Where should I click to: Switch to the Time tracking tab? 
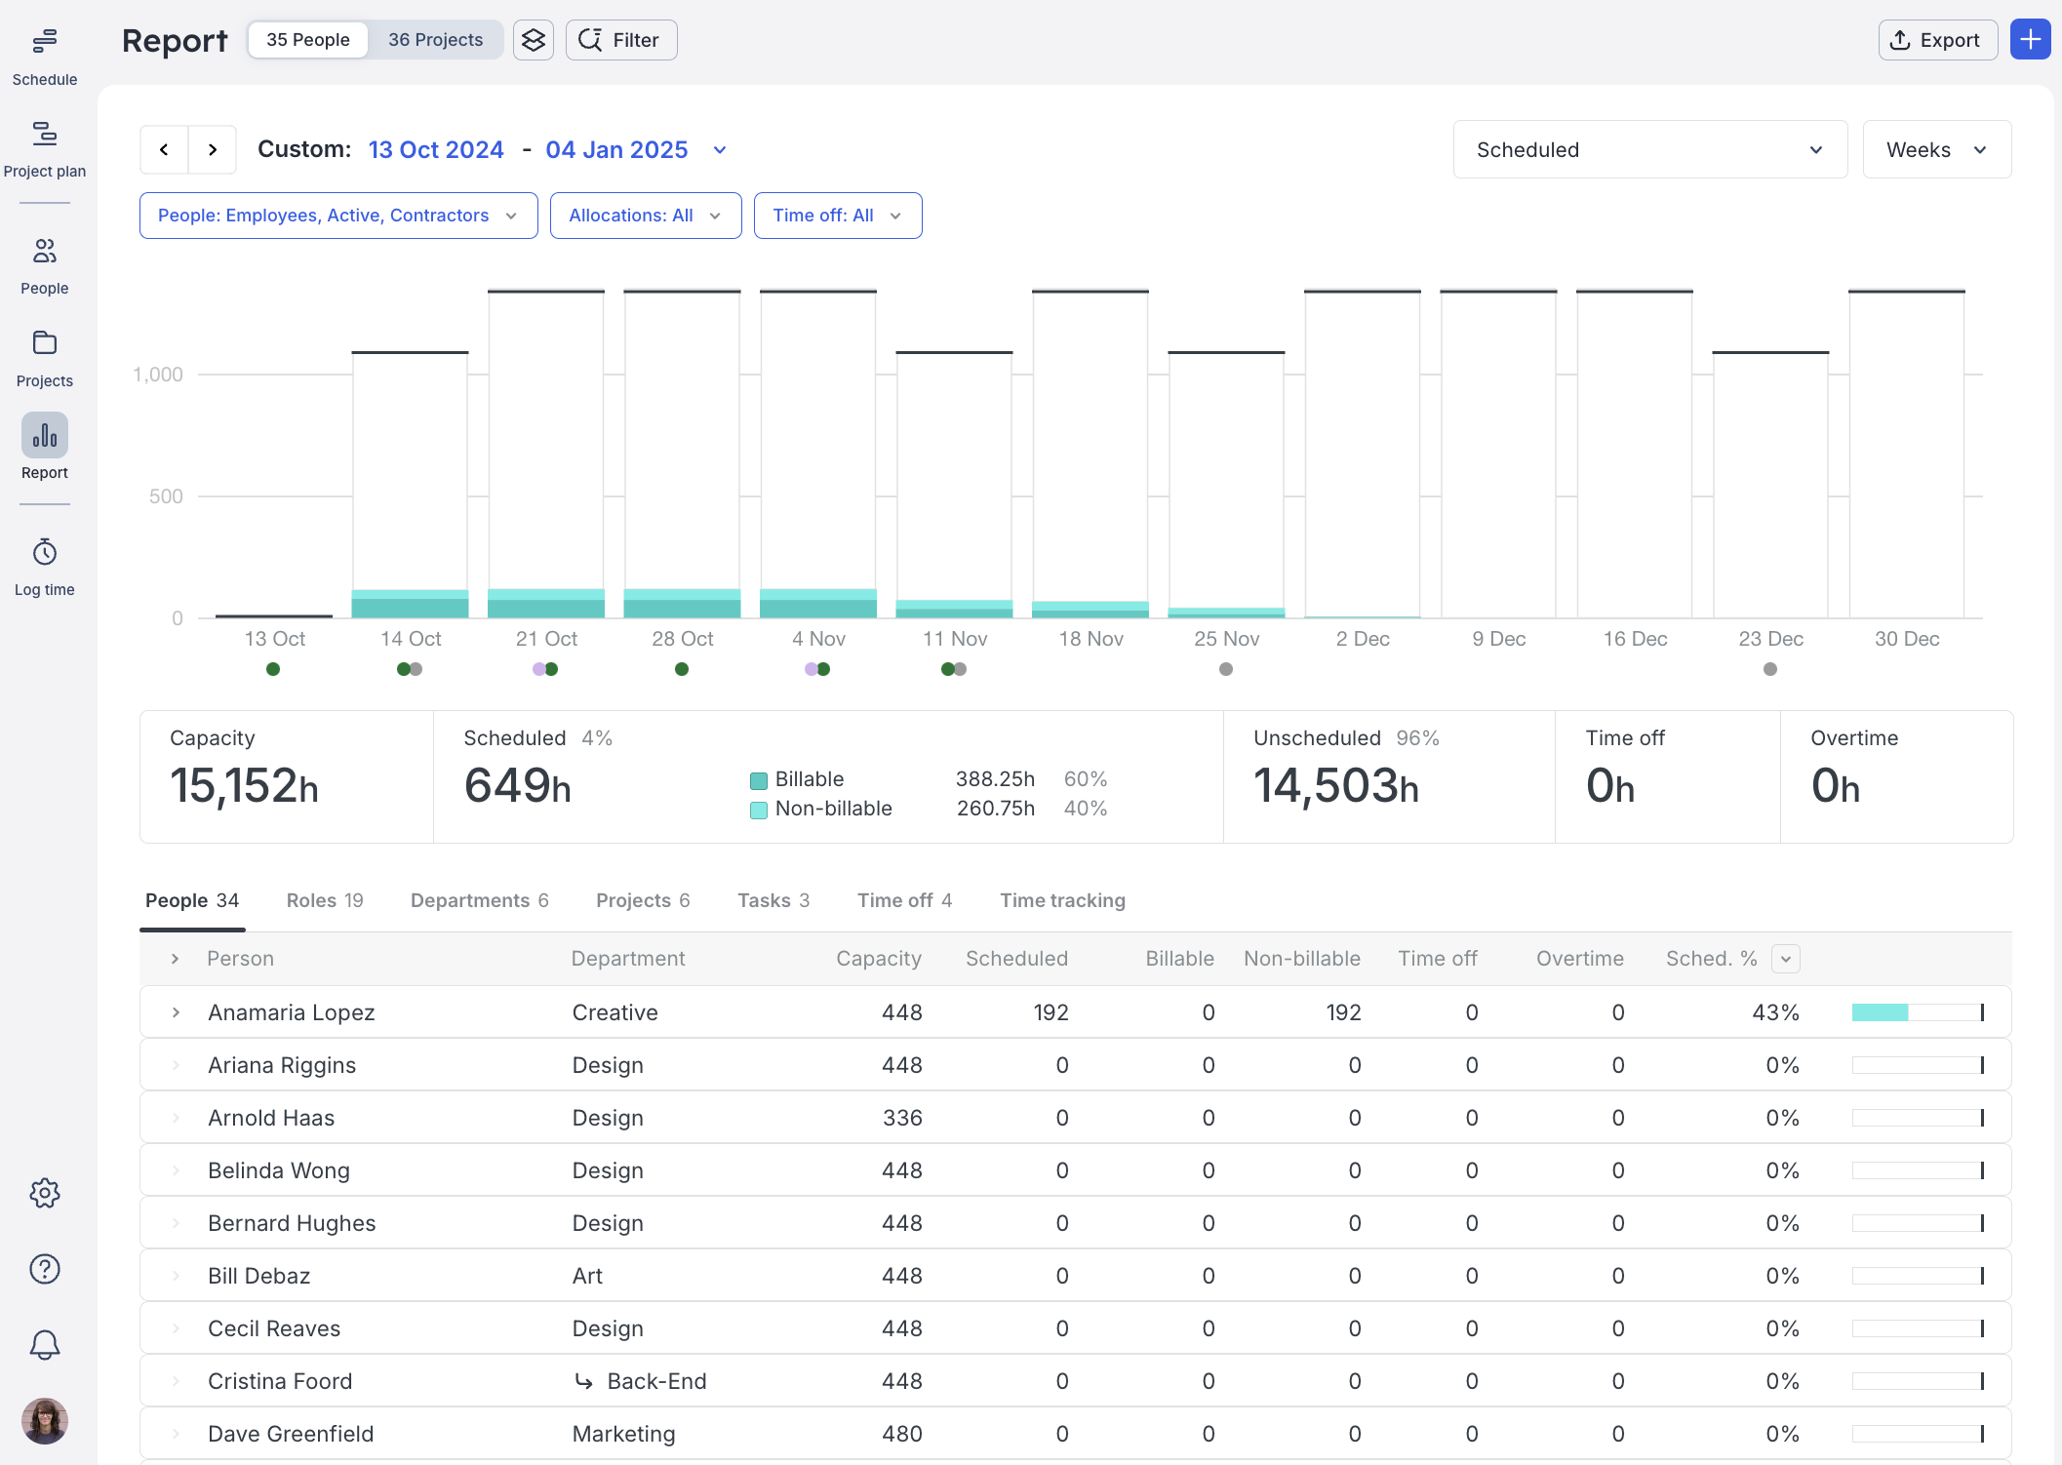pos(1062,900)
